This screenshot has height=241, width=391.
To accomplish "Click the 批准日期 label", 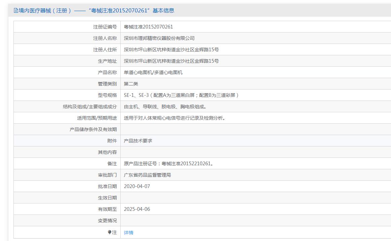I will [x=107, y=186].
